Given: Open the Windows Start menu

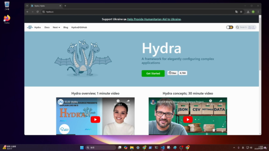Looking at the screenshot, I should [x=82, y=147].
